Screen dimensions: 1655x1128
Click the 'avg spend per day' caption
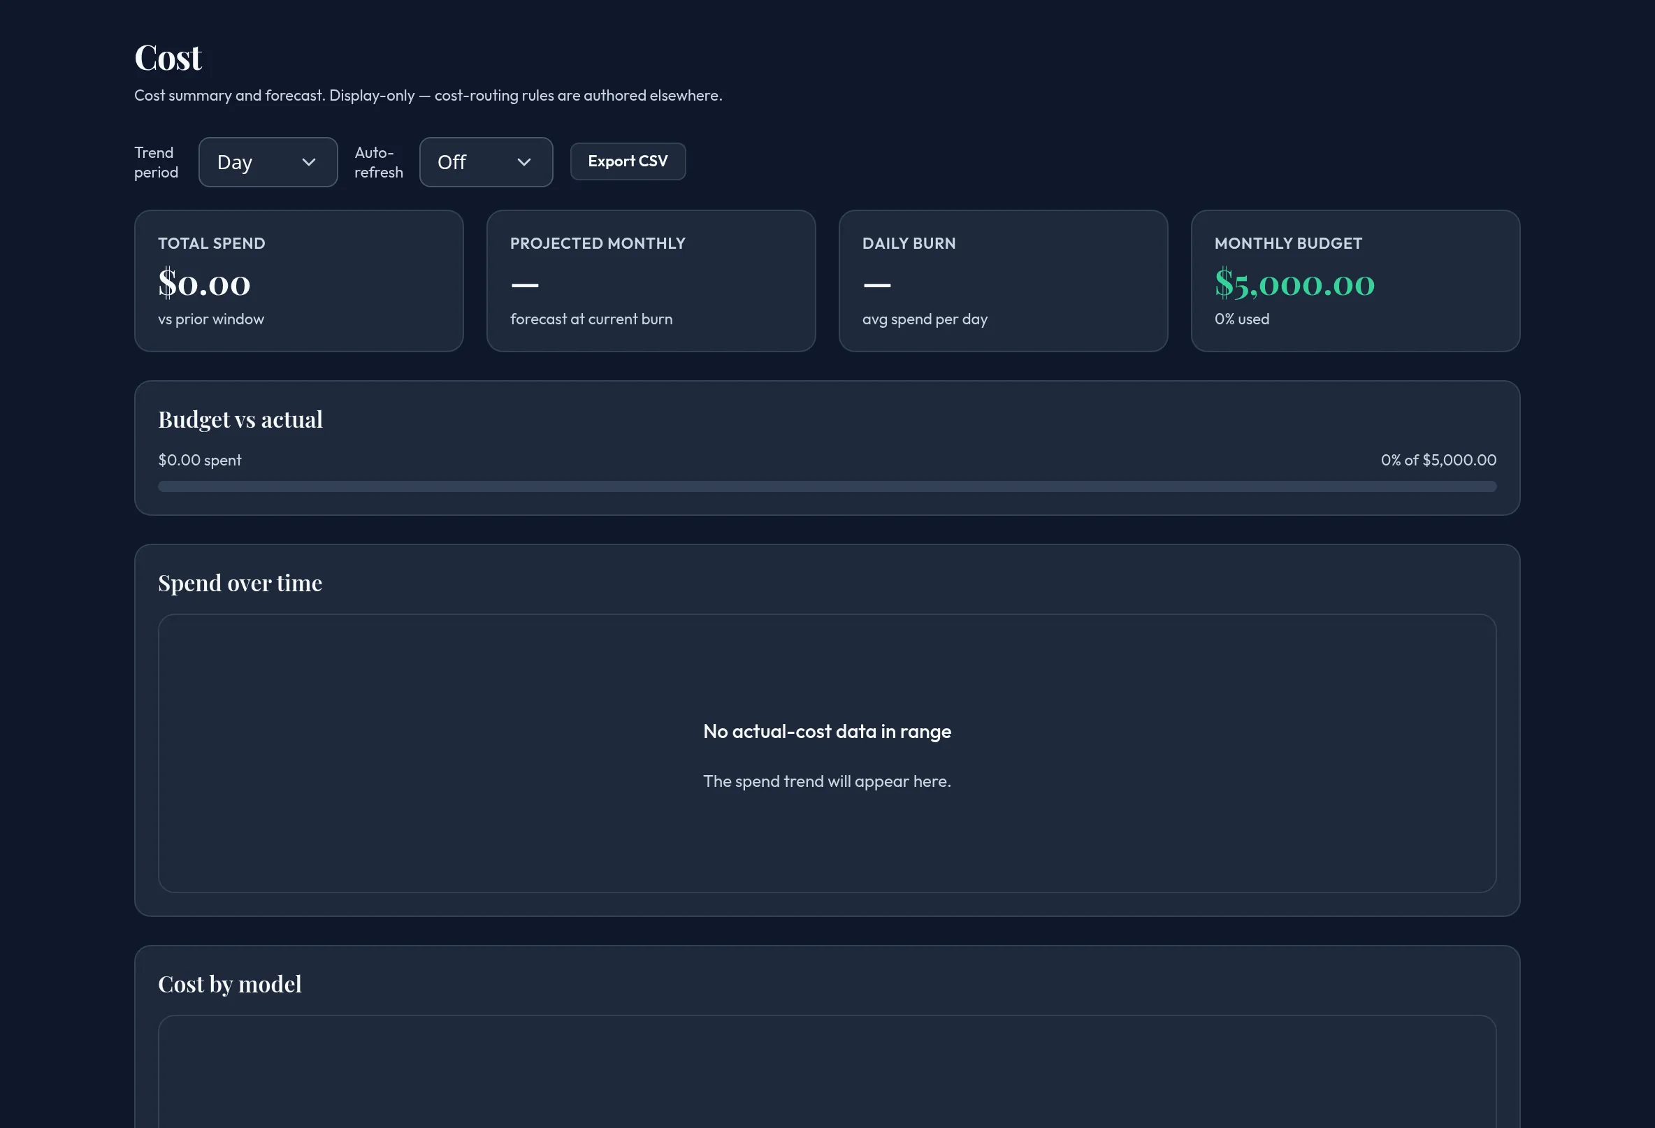[x=925, y=319]
